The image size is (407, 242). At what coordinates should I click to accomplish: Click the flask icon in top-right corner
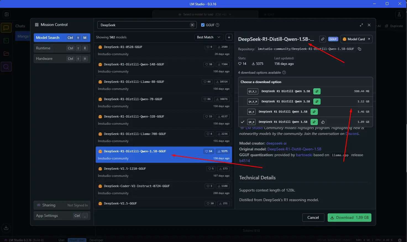pos(399,14)
